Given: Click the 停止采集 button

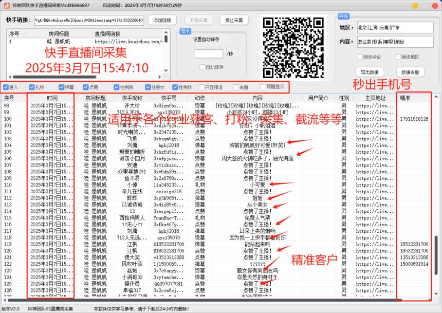Looking at the screenshot, I should [x=234, y=20].
